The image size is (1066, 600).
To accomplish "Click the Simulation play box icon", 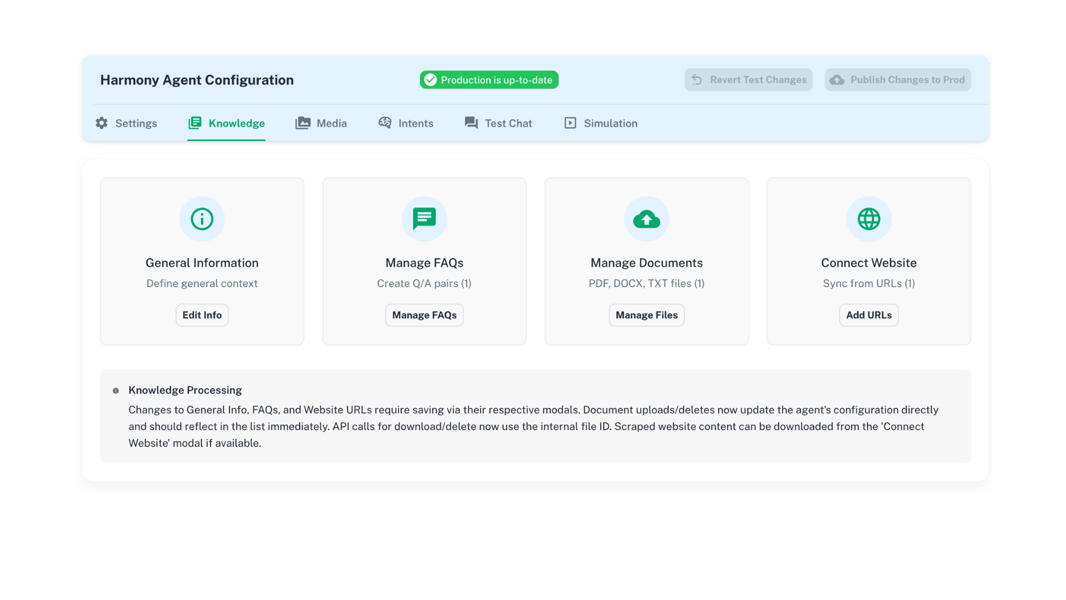I will 570,123.
